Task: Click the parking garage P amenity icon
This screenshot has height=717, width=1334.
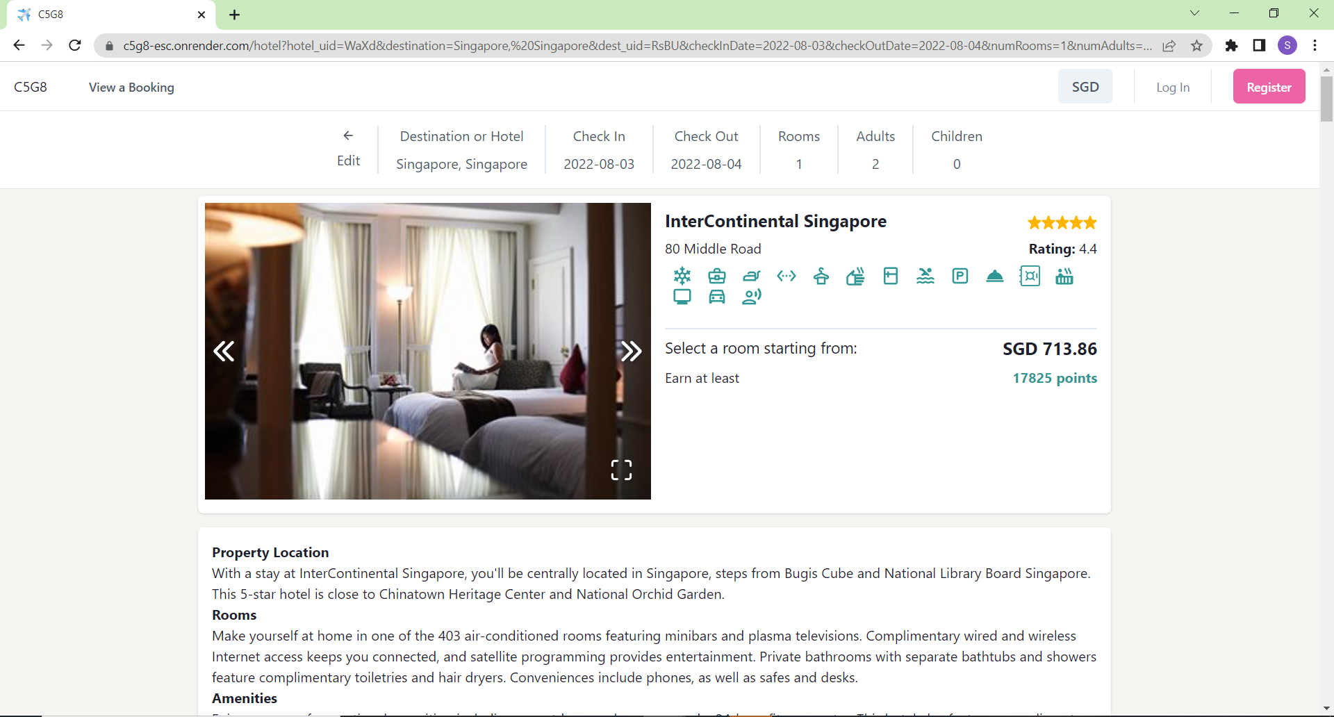Action: tap(960, 276)
